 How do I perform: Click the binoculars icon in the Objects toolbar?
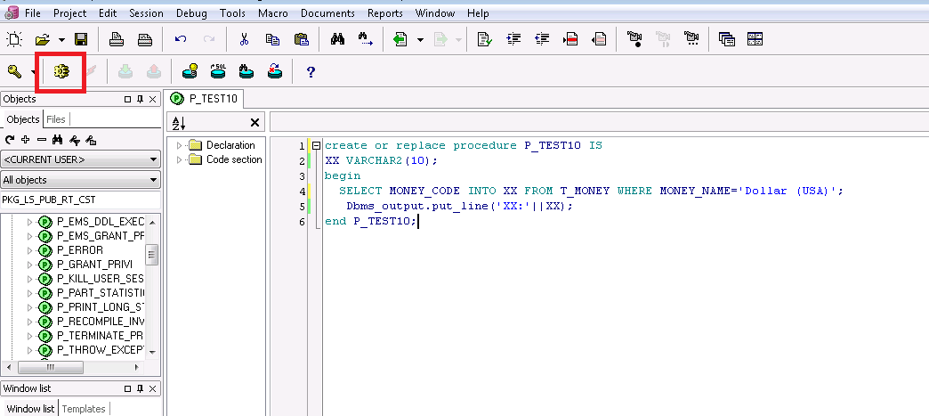[58, 140]
